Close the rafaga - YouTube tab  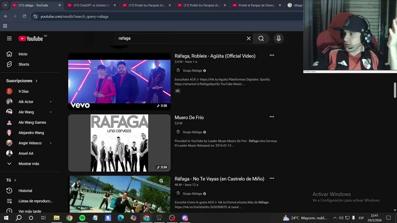[60, 5]
